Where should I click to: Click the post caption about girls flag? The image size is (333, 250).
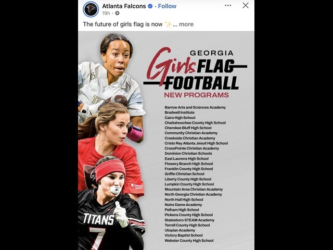(x=123, y=24)
